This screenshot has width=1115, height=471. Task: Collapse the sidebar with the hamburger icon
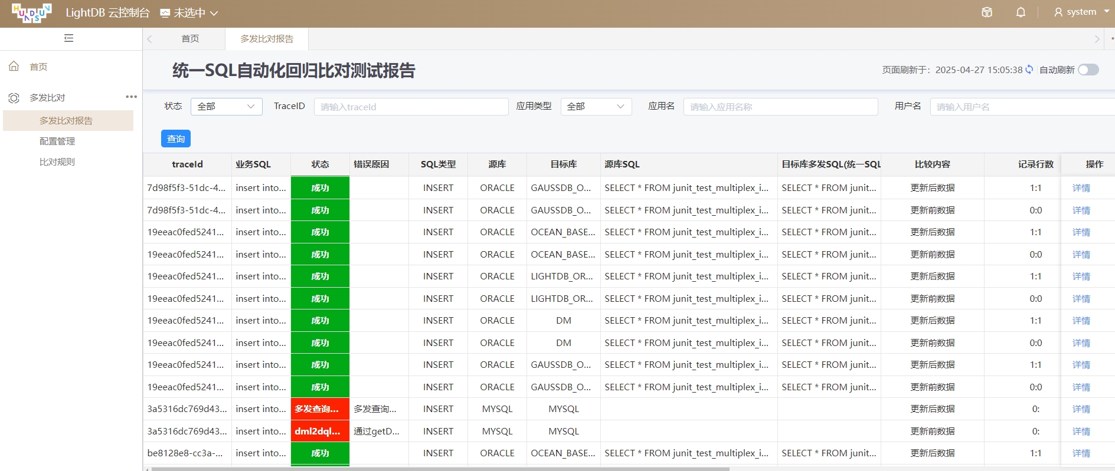[x=68, y=38]
